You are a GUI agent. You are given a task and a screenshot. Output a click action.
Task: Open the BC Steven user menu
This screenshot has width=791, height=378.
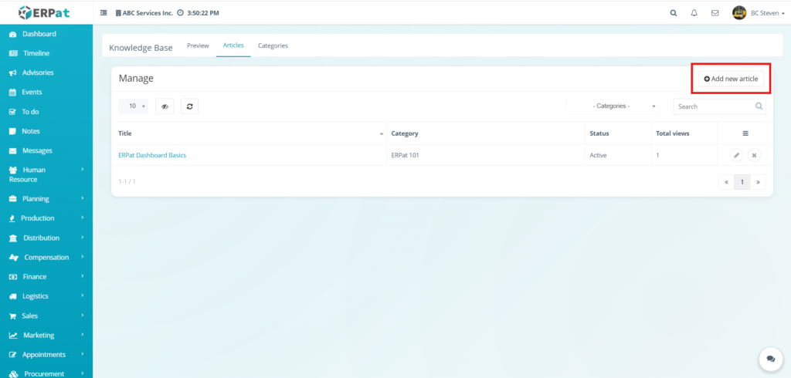click(755, 13)
